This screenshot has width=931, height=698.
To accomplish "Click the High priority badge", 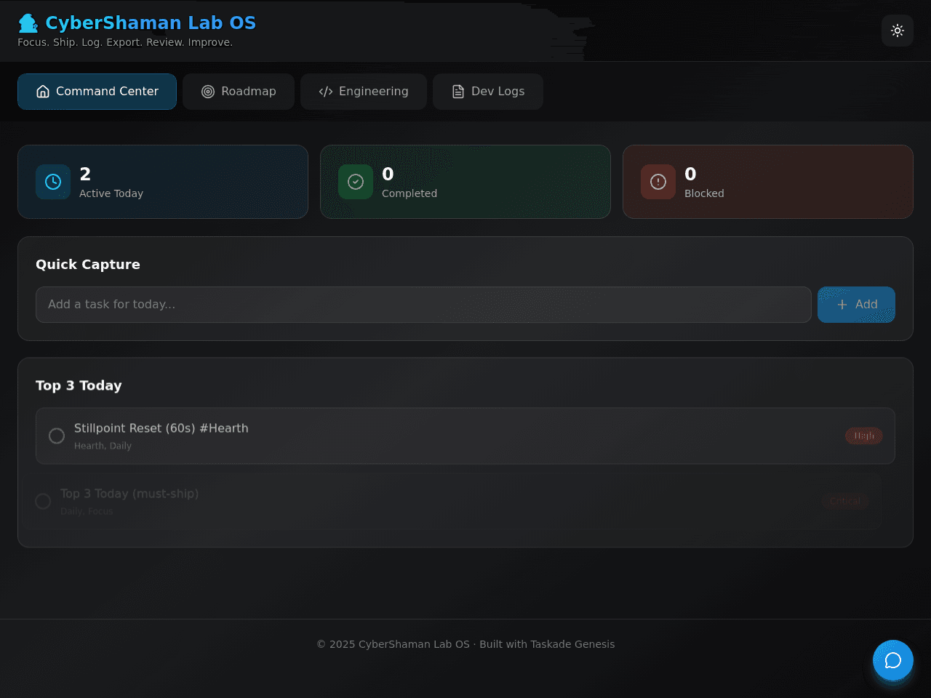I will 864,436.
